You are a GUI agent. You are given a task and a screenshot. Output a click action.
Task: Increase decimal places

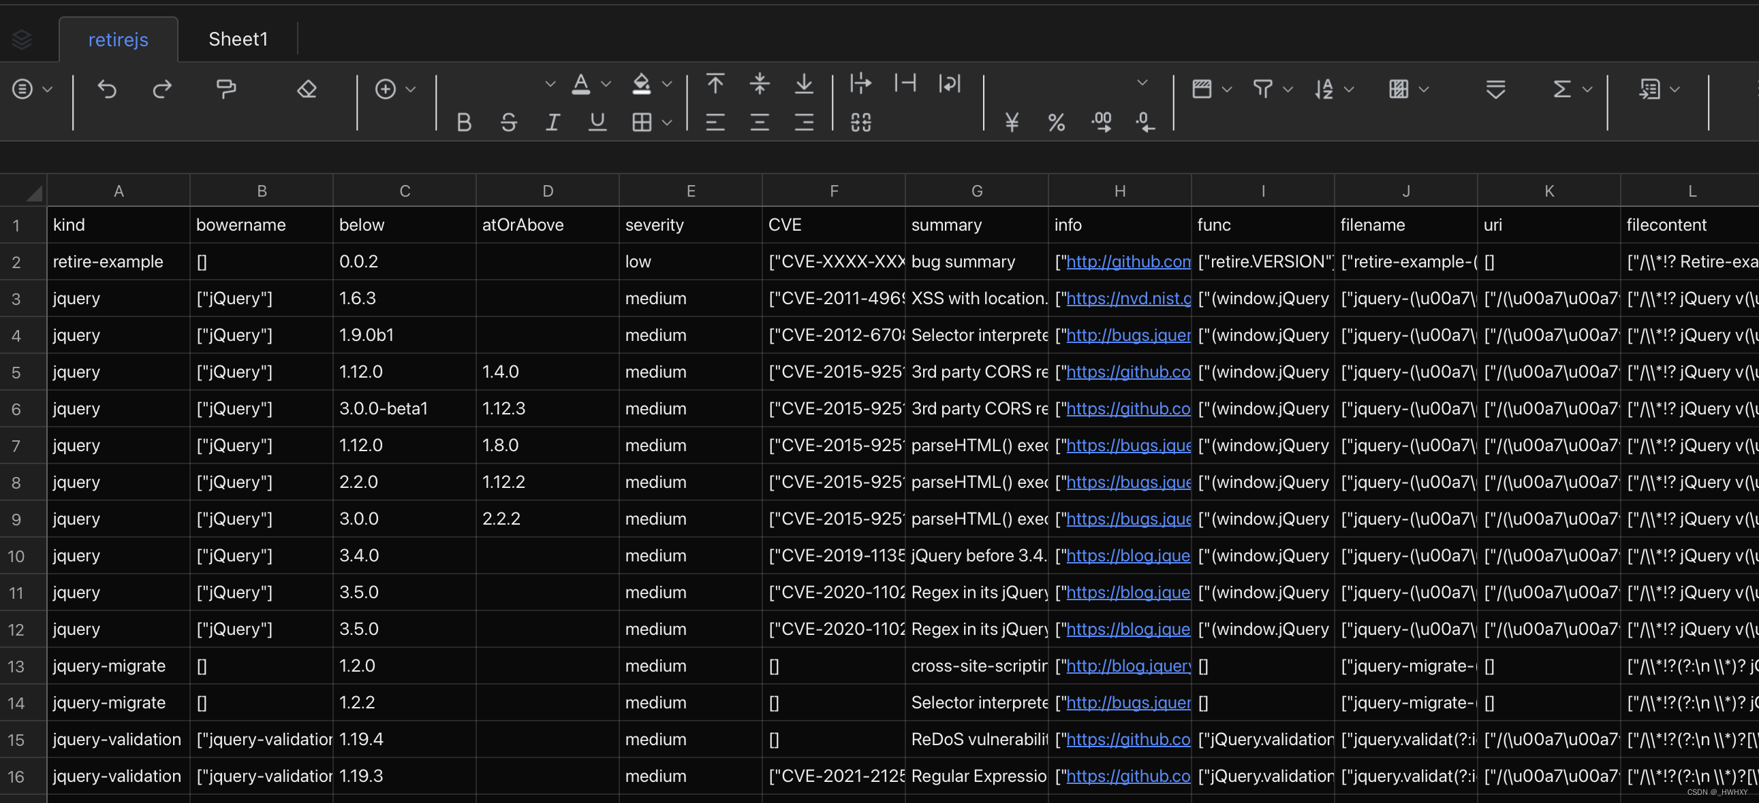pos(1102,123)
